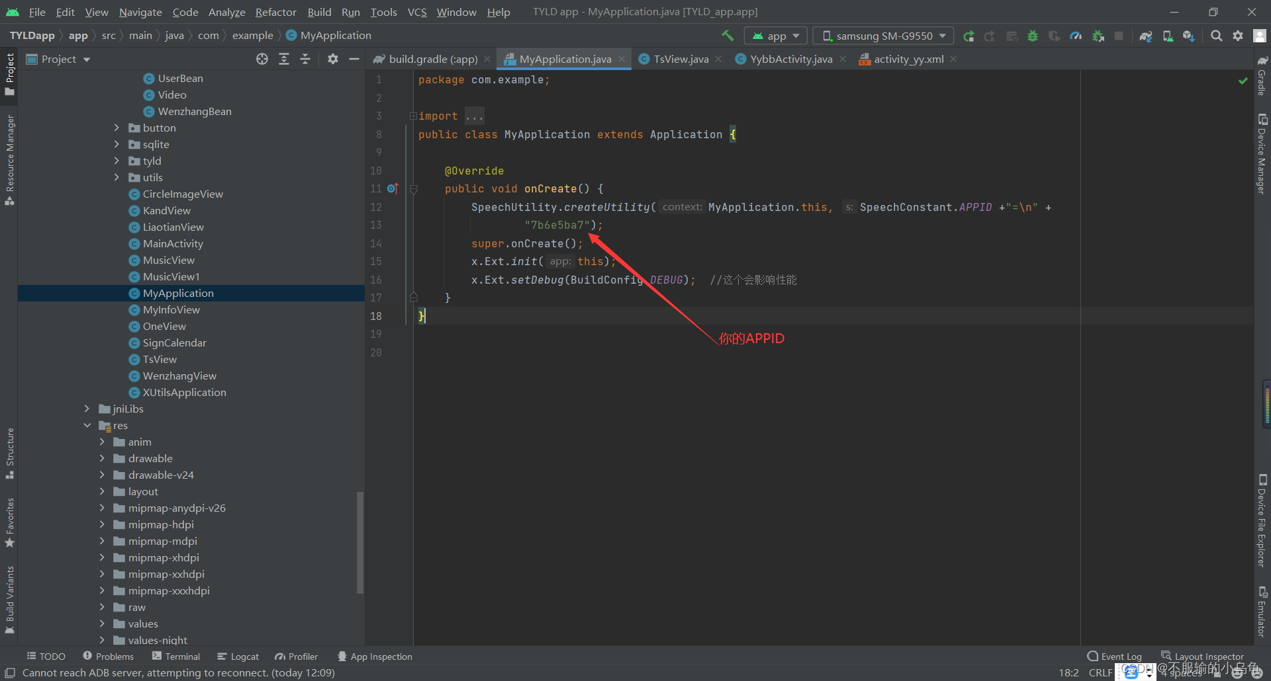The image size is (1271, 681).
Task: Expand the layout folder
Action: click(102, 491)
